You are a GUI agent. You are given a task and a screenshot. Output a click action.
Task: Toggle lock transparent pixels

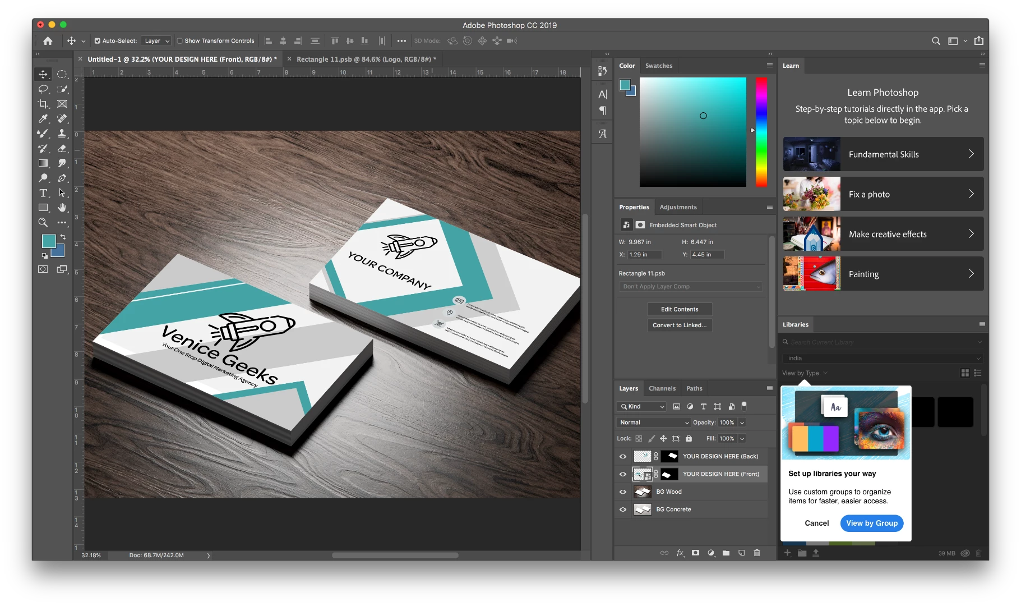click(x=639, y=439)
